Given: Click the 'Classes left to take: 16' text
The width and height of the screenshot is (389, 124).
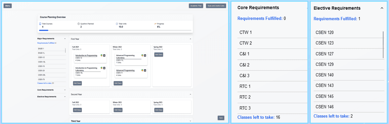Looking at the screenshot, I should tap(259, 117).
